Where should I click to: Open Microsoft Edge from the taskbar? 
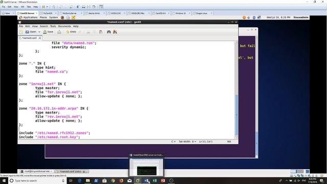point(80,180)
